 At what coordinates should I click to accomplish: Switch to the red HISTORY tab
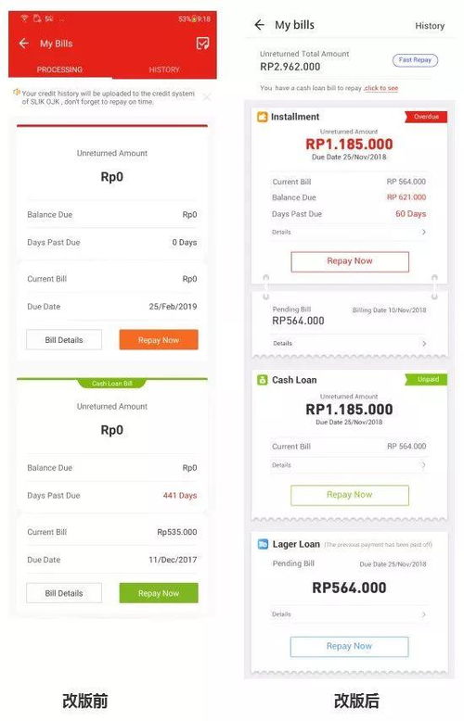[164, 70]
